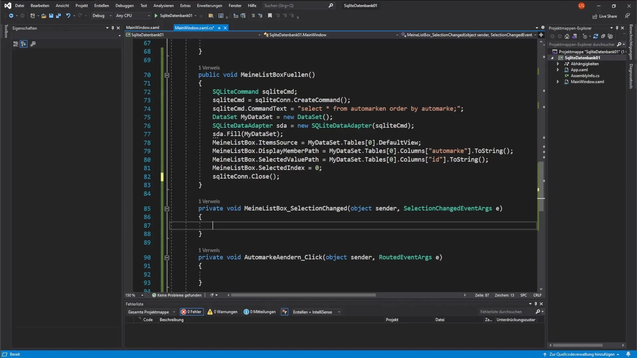Start debugging with the green play icon
The width and height of the screenshot is (637, 358).
click(x=156, y=16)
